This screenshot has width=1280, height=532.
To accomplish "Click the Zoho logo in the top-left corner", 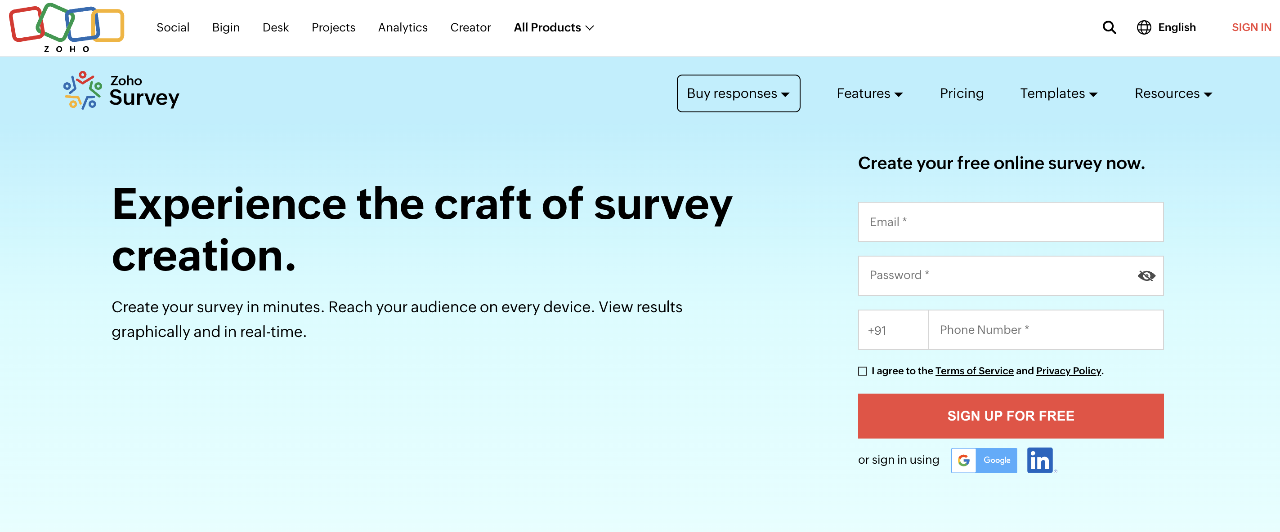I will point(67,28).
